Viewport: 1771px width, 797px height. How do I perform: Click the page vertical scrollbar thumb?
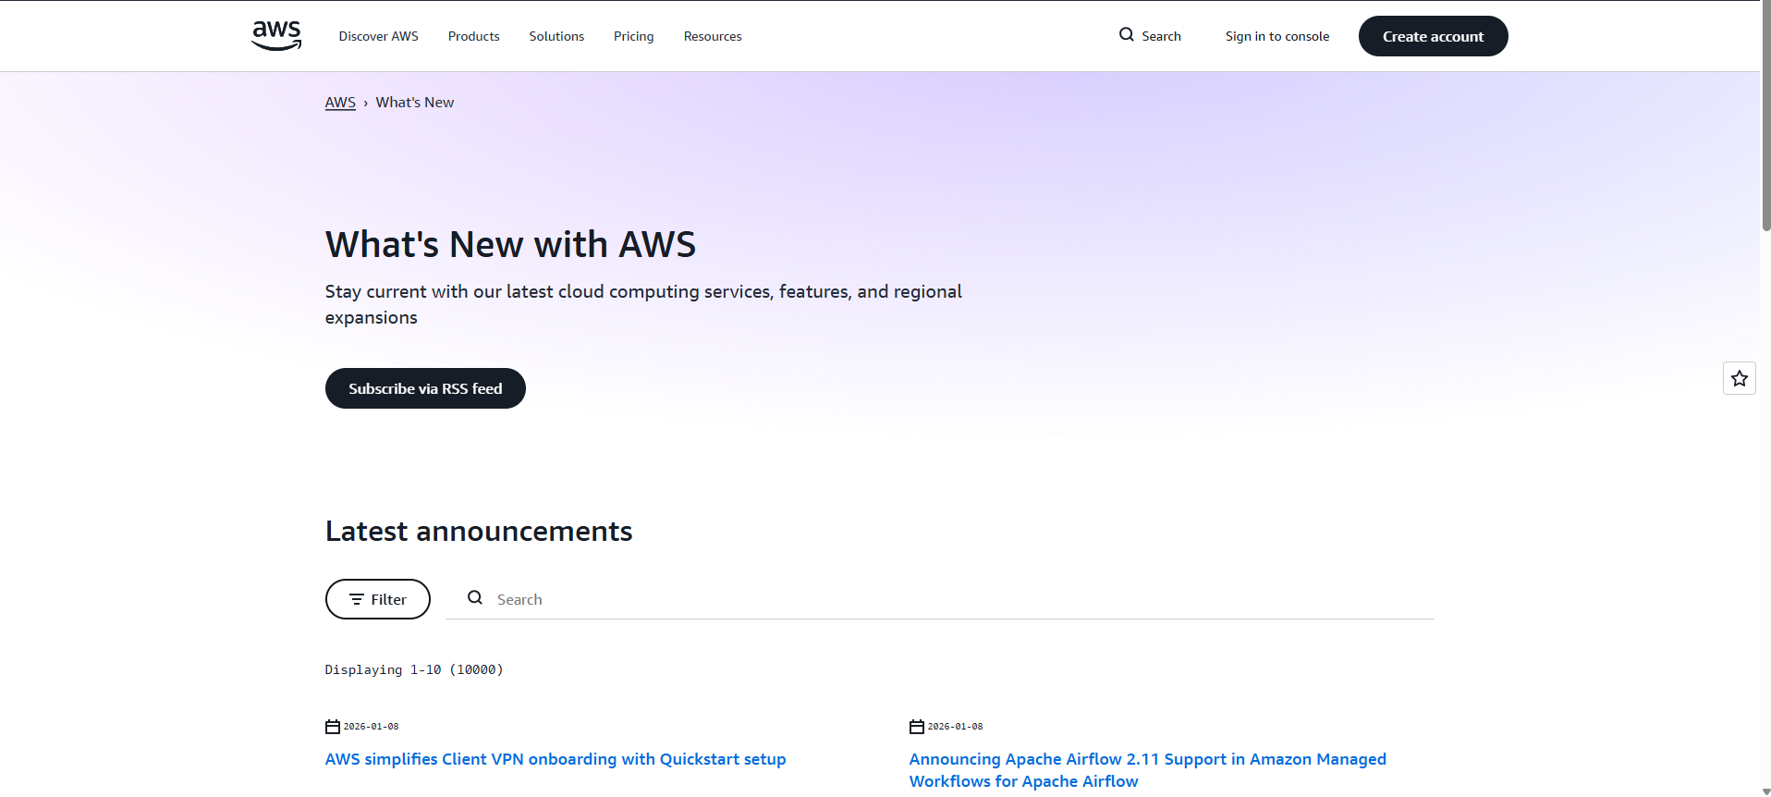1765,116
